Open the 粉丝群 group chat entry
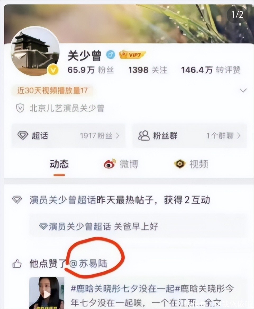The height and width of the screenshot is (309, 254). click(189, 135)
